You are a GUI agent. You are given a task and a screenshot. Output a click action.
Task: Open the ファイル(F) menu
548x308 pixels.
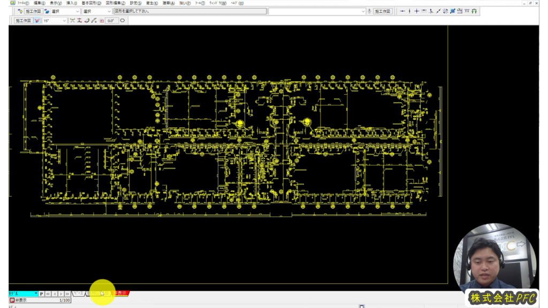coord(22,3)
